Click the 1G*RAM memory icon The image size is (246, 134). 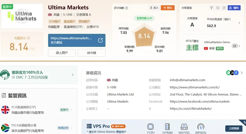pyautogui.click(x=168, y=127)
